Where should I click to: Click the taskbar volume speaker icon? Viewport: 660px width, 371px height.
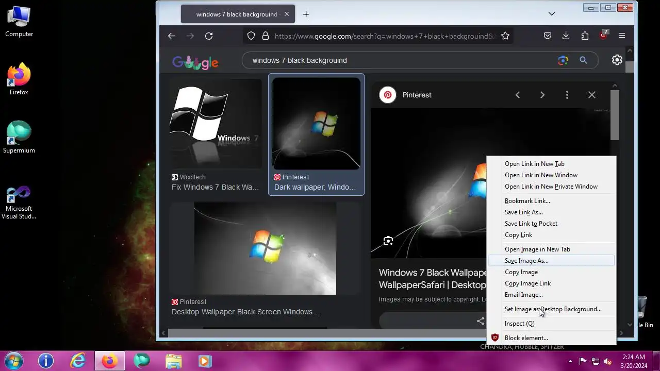point(608,361)
